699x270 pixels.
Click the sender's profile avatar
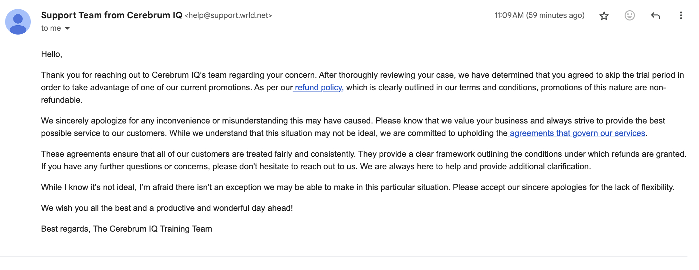coord(18,22)
